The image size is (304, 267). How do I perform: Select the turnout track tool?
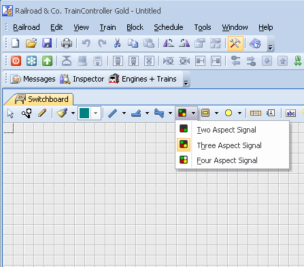(x=136, y=113)
